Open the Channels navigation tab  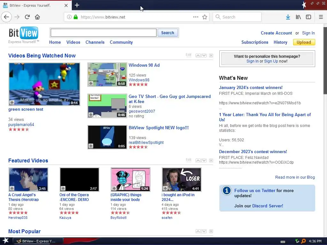pyautogui.click(x=95, y=42)
